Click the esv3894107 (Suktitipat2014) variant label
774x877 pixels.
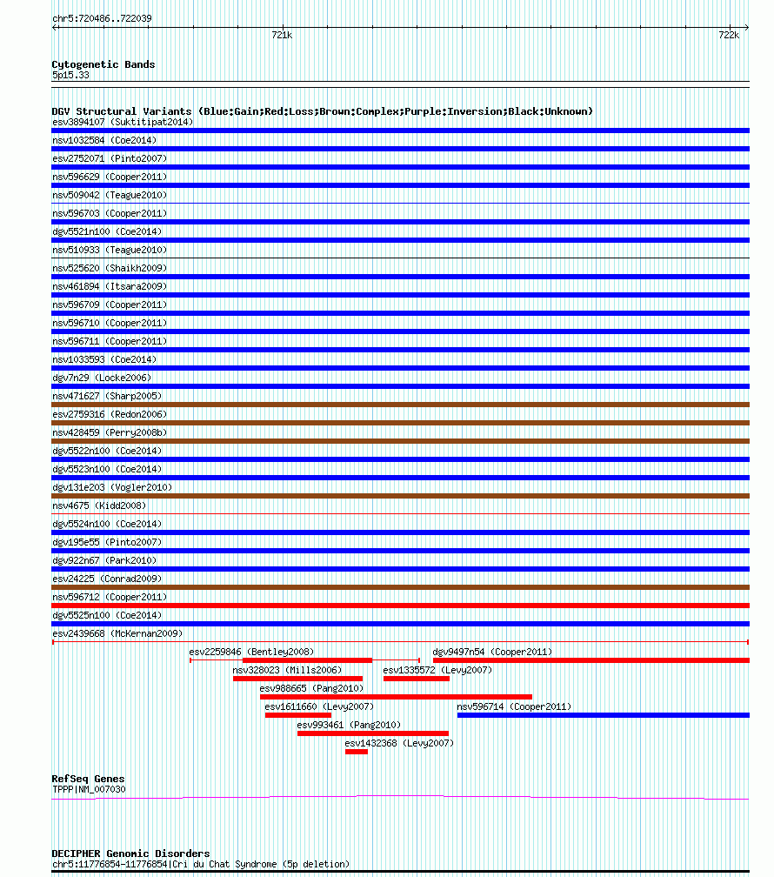[123, 122]
